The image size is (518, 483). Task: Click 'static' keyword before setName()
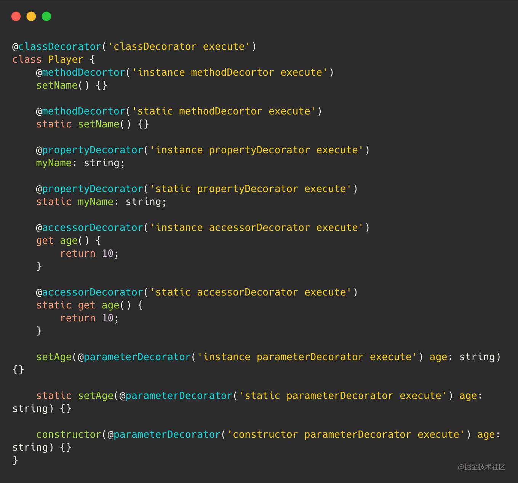tap(54, 124)
